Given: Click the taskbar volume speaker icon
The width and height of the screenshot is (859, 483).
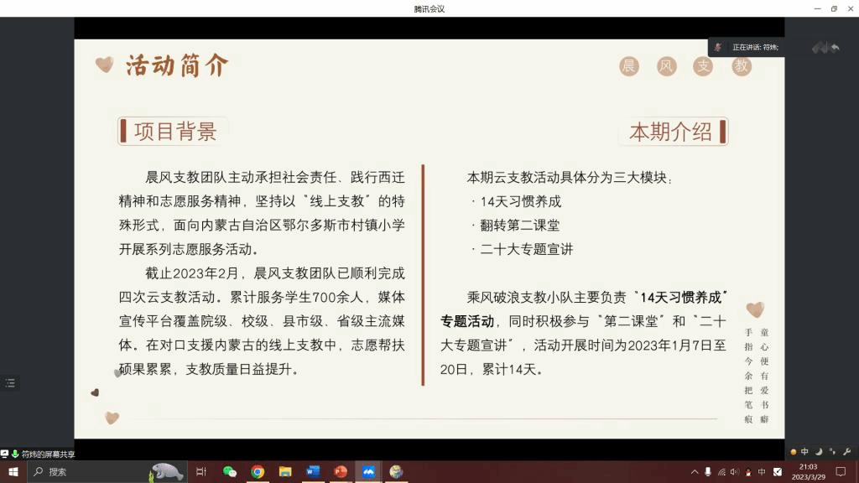Looking at the screenshot, I should (735, 472).
